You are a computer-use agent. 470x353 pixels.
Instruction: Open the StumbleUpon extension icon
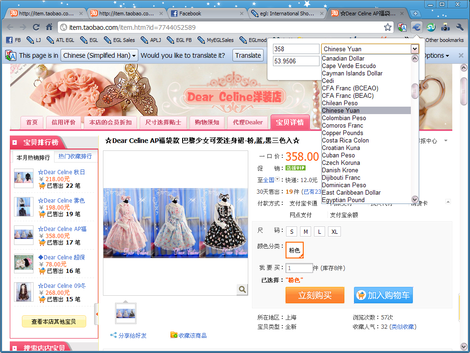point(431,27)
